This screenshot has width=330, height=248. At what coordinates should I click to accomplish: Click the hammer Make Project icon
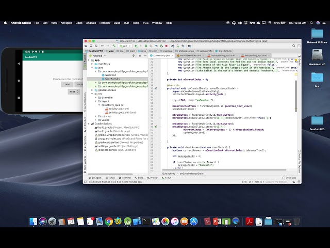coord(114,46)
